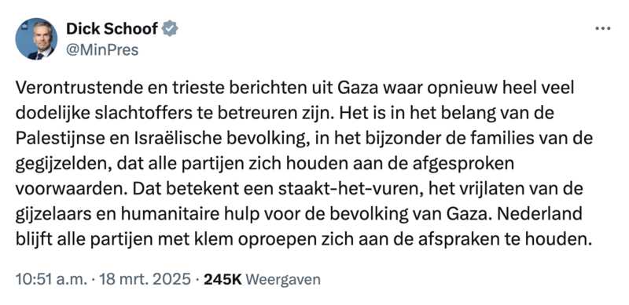Viewport: 629px width, 305px height.
Task: Open the @MinPres handle link
Action: (x=102, y=50)
